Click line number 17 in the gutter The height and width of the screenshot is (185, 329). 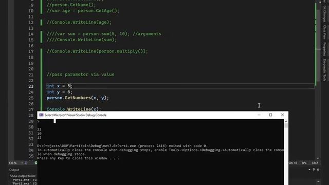[31, 51]
